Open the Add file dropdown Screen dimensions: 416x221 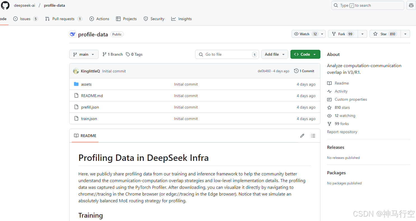274,54
